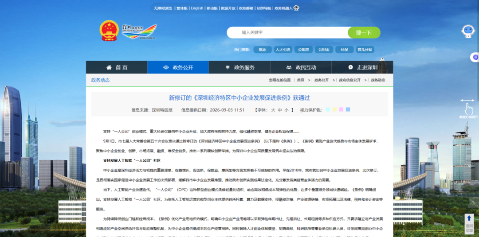
Task: Open the 政民互动 navigation tab
Action: tap(301, 67)
